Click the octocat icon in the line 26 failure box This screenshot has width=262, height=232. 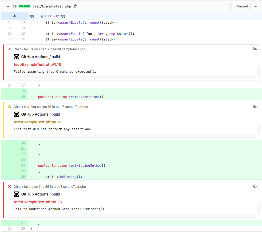[16, 194]
